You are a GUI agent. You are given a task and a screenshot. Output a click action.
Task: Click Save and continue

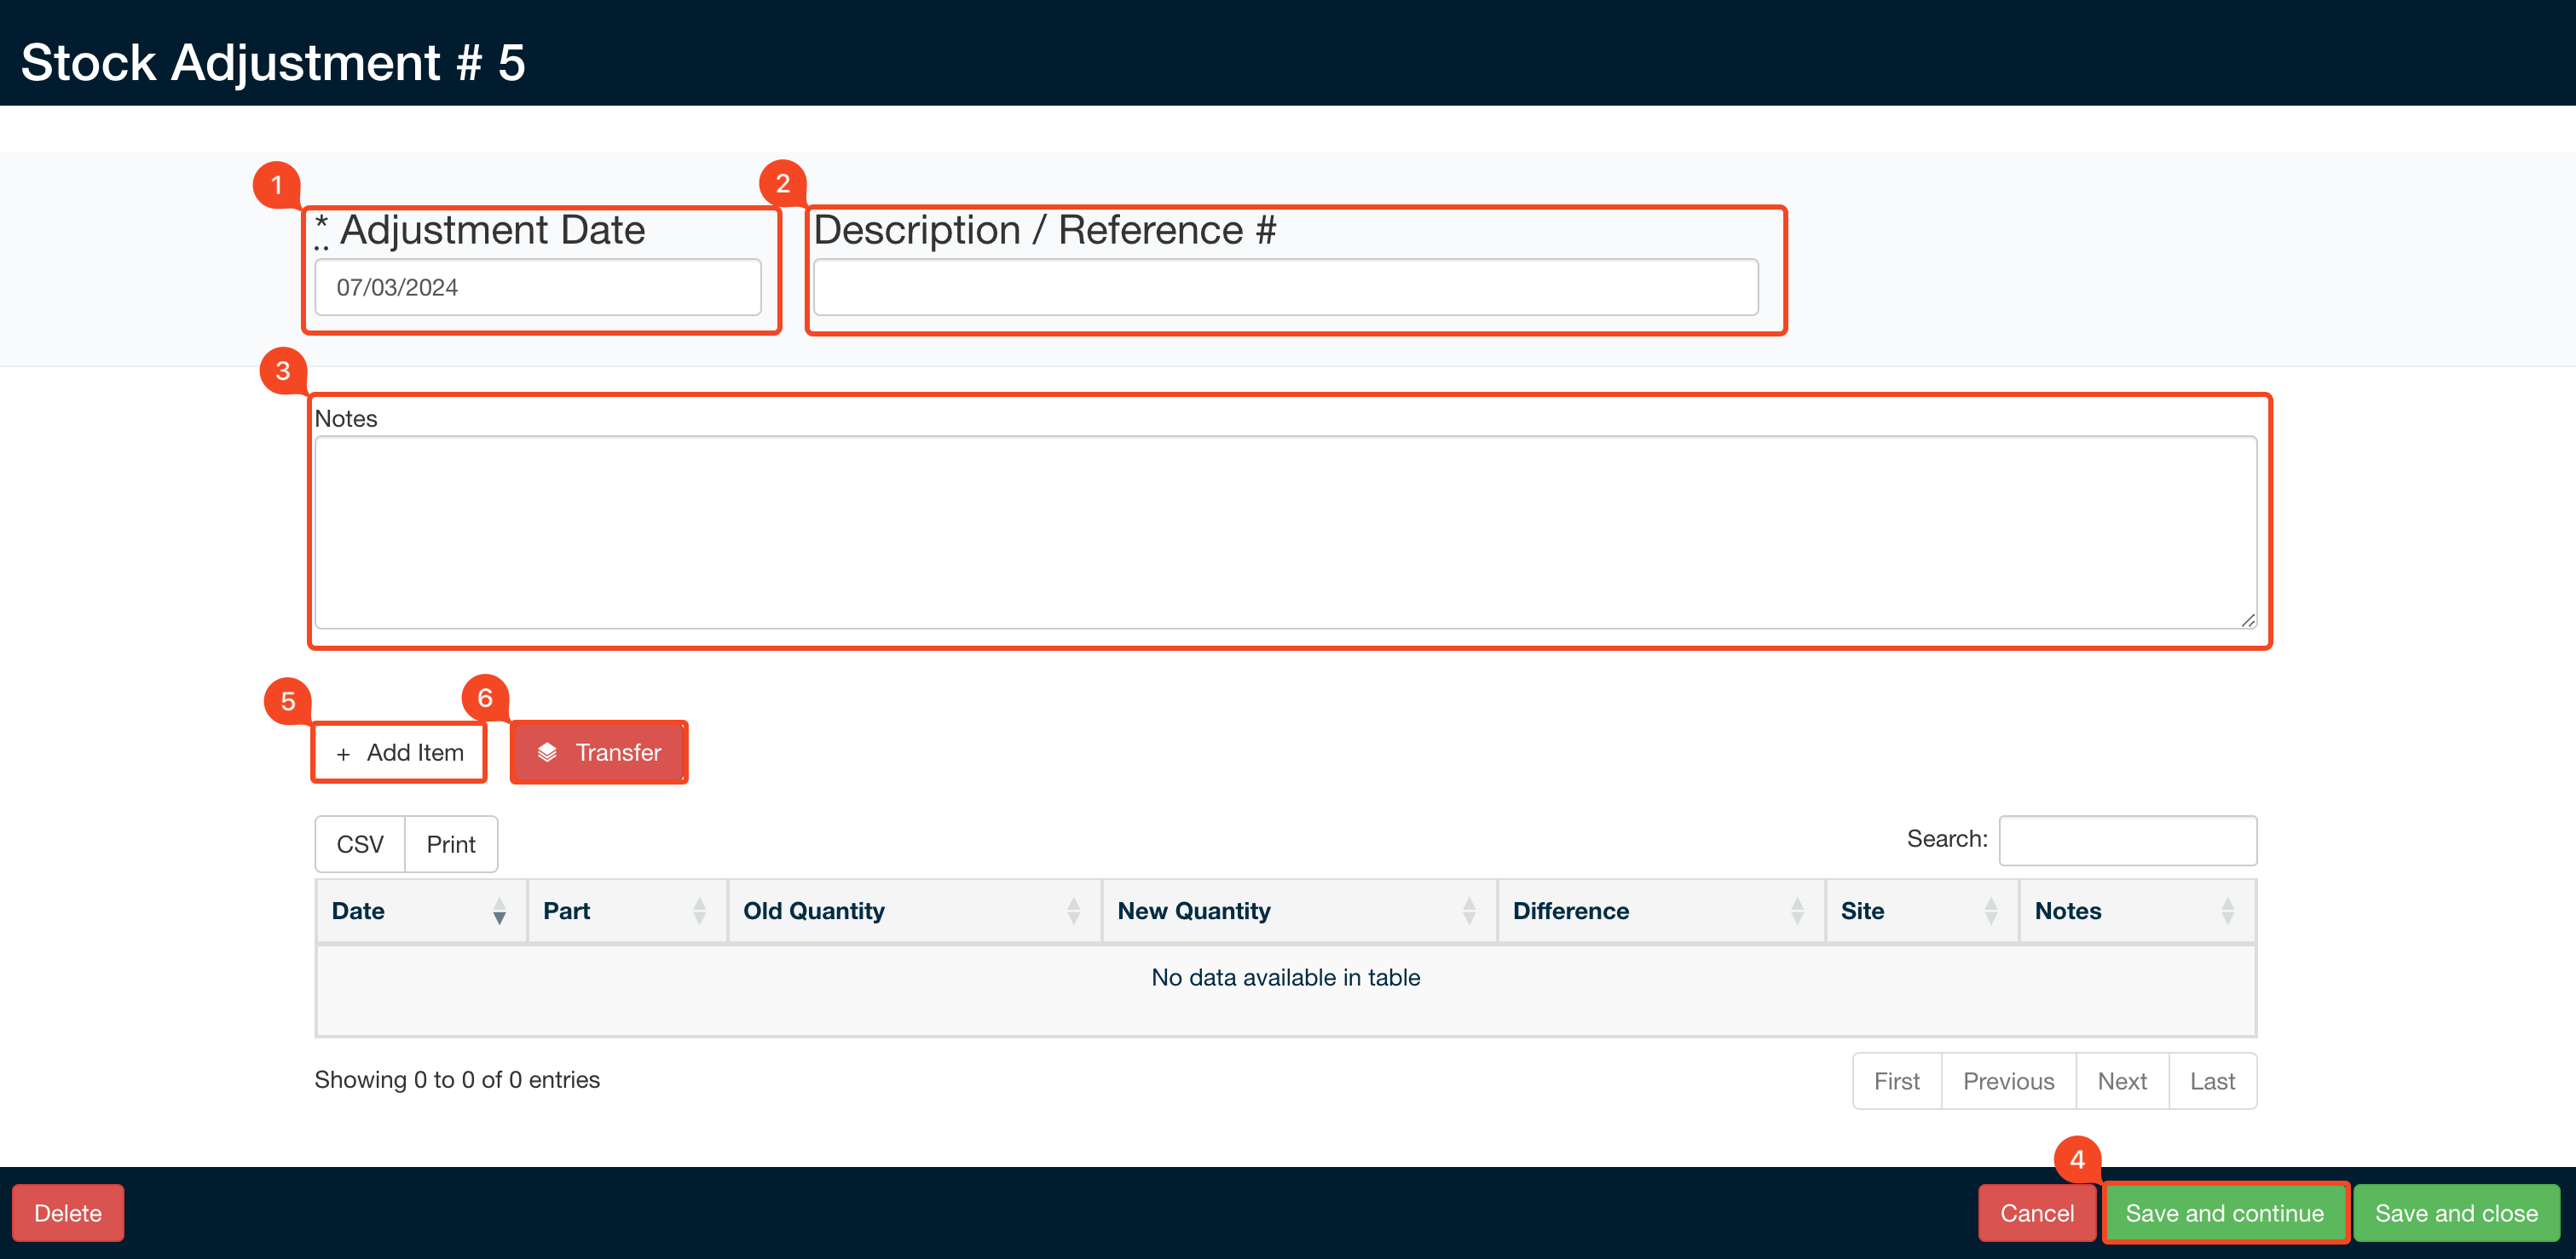coord(2224,1213)
